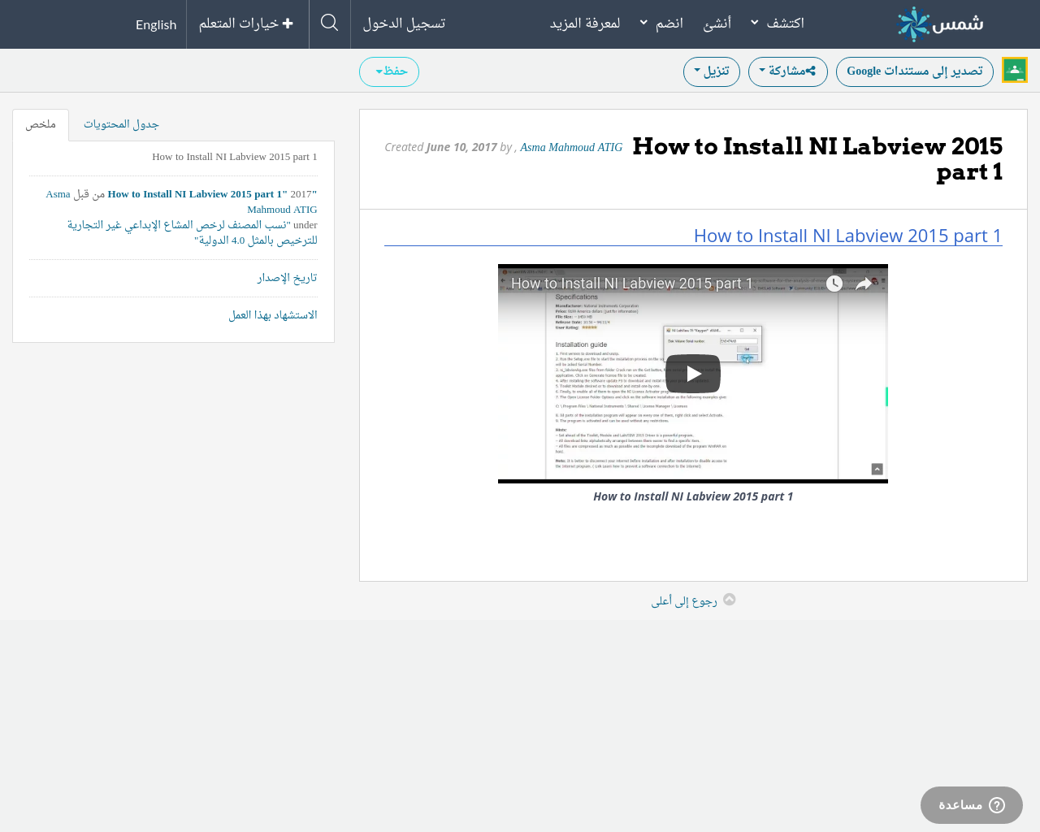The image size is (1040, 832).
Task: Open خيارات المتعلم learner options
Action: coord(246,24)
